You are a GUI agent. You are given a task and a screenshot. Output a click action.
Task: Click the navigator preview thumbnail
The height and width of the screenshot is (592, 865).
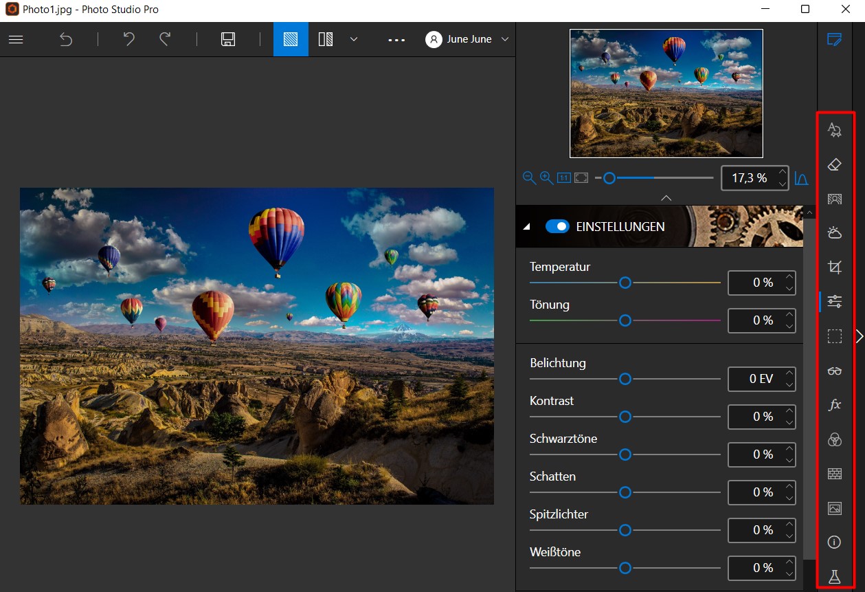(666, 94)
